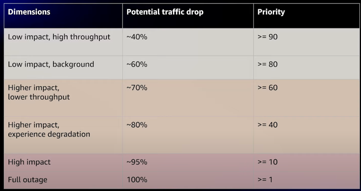Click the '>= 40' priority value

coord(268,125)
